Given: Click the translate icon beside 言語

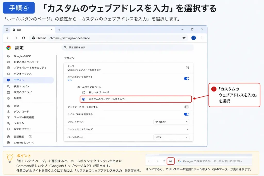Looking at the screenshot, I should (9, 106).
